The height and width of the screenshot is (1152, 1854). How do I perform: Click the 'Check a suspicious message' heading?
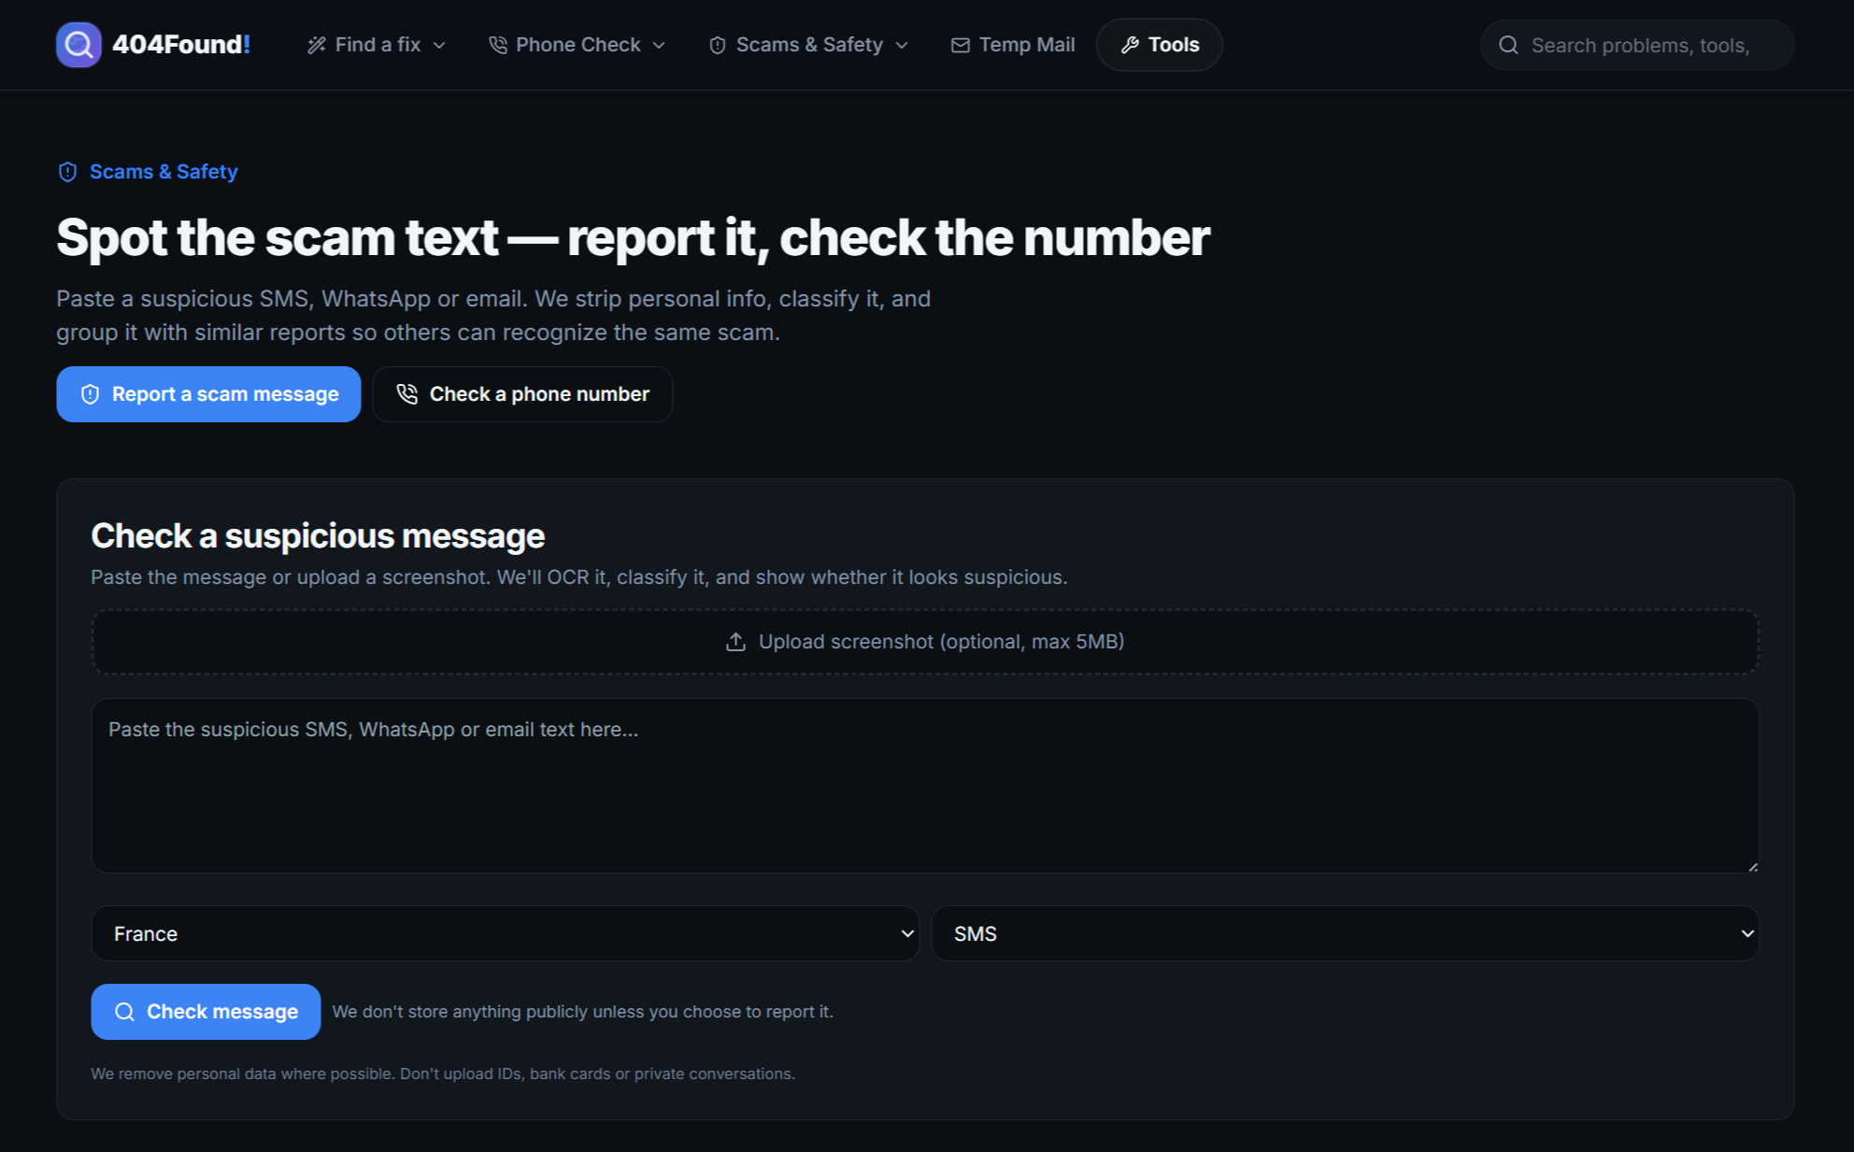click(x=318, y=536)
